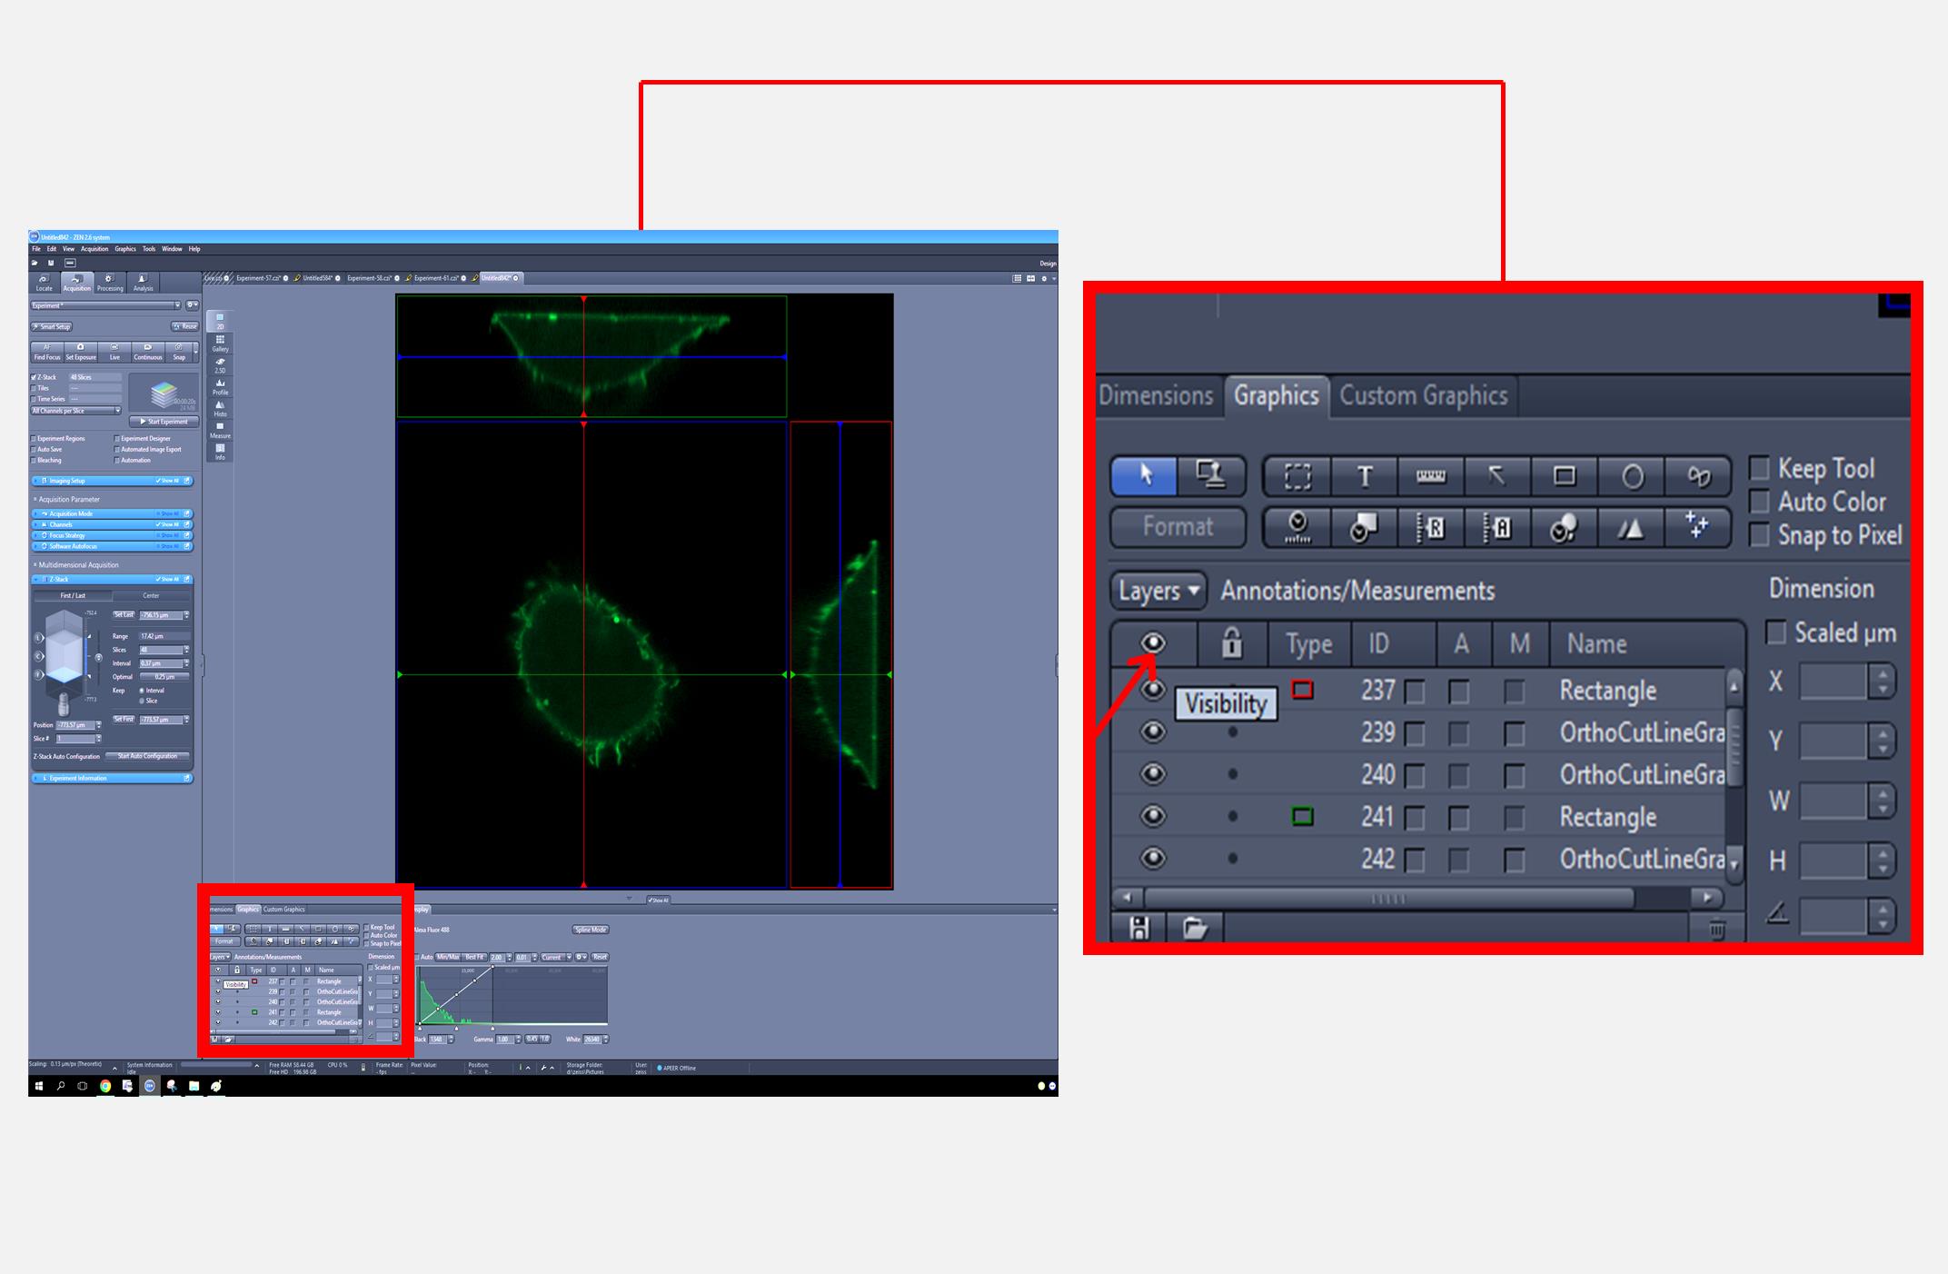1948x1274 pixels.
Task: Open the Analysis tab in ZEN
Action: coord(144,283)
